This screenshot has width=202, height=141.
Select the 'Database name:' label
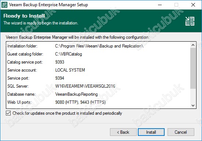(x=21, y=94)
